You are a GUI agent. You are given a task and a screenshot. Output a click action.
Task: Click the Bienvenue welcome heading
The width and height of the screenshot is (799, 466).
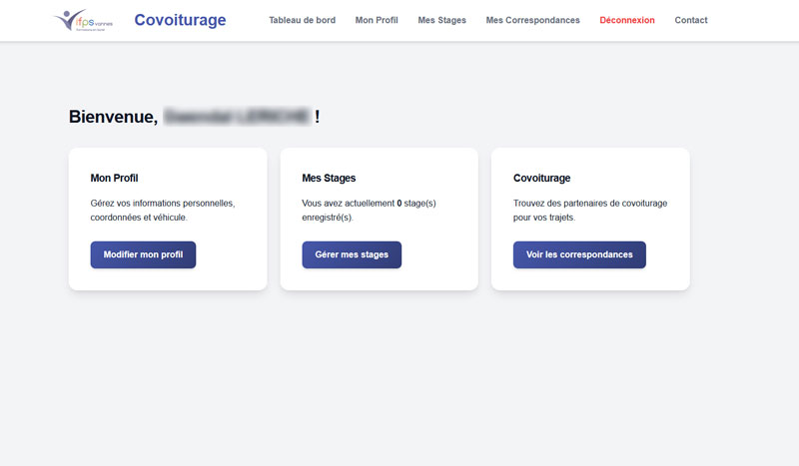(113, 117)
